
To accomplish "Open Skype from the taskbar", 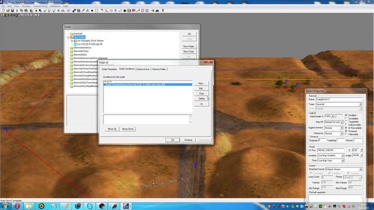I will (x=89, y=206).
